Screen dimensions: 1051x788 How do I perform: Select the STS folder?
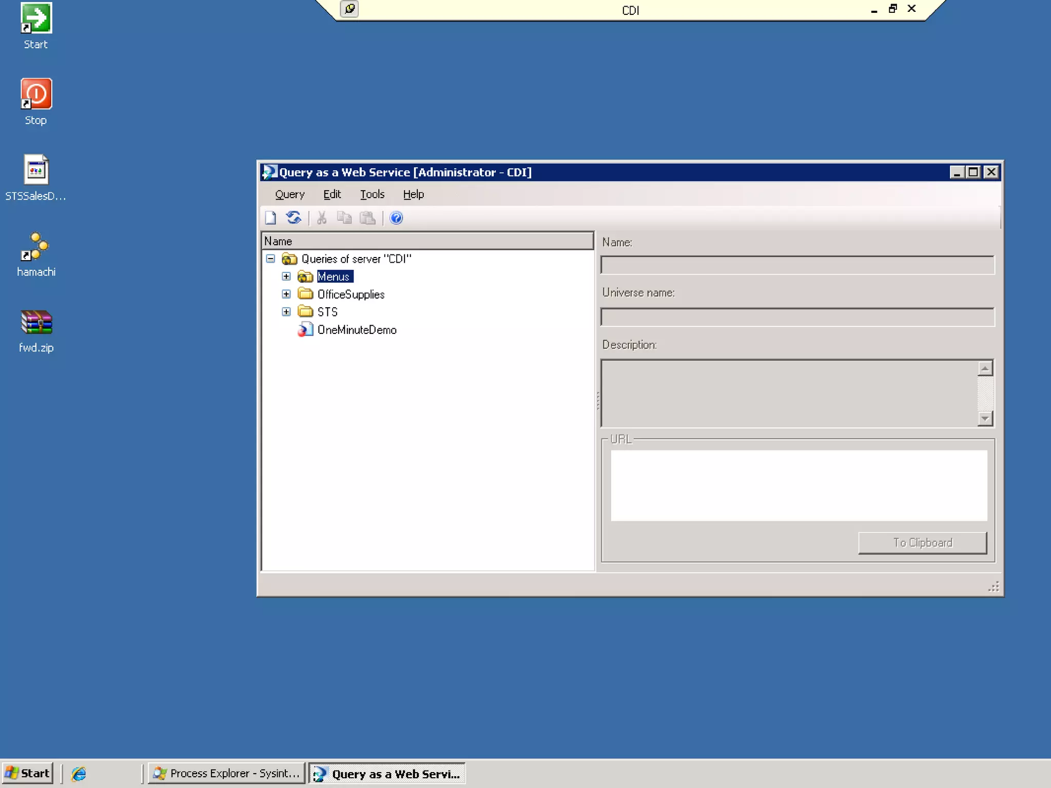[x=327, y=312]
